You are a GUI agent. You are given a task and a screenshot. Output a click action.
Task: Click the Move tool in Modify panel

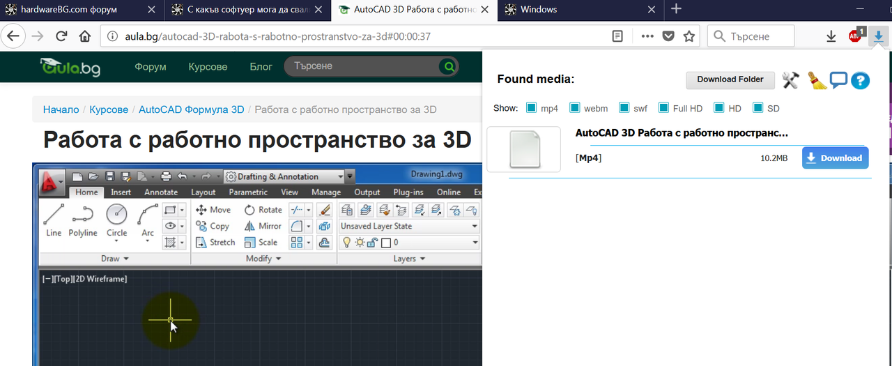pos(213,210)
